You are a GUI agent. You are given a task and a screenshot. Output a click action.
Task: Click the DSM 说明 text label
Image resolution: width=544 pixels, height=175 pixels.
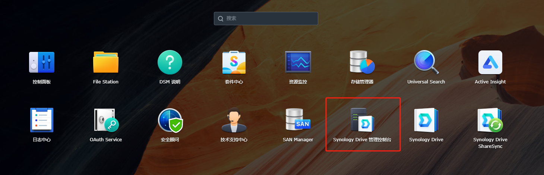pos(170,82)
